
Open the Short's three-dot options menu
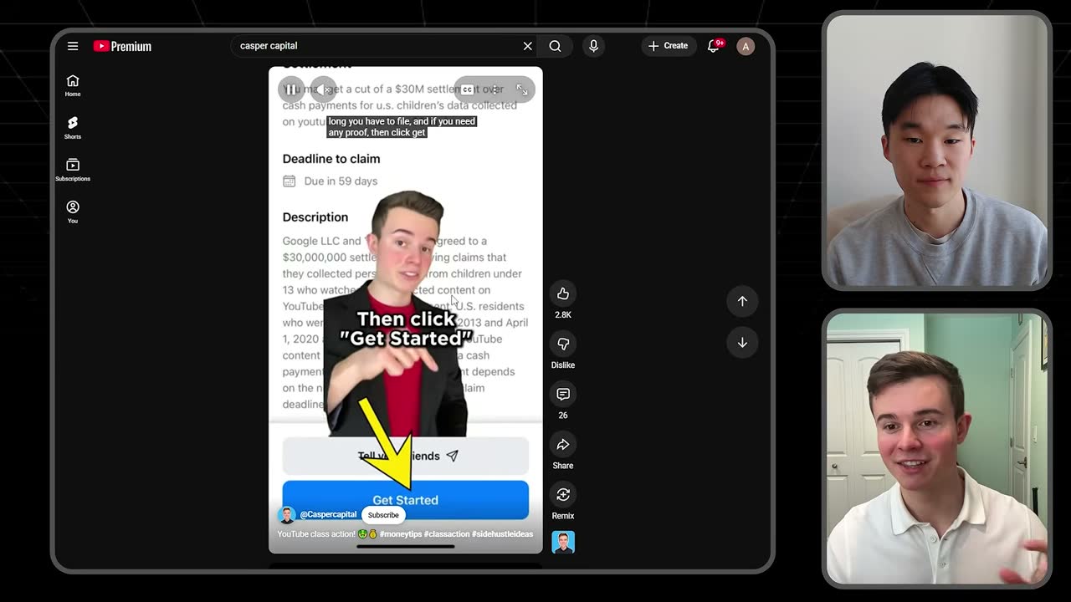pyautogui.click(x=495, y=89)
